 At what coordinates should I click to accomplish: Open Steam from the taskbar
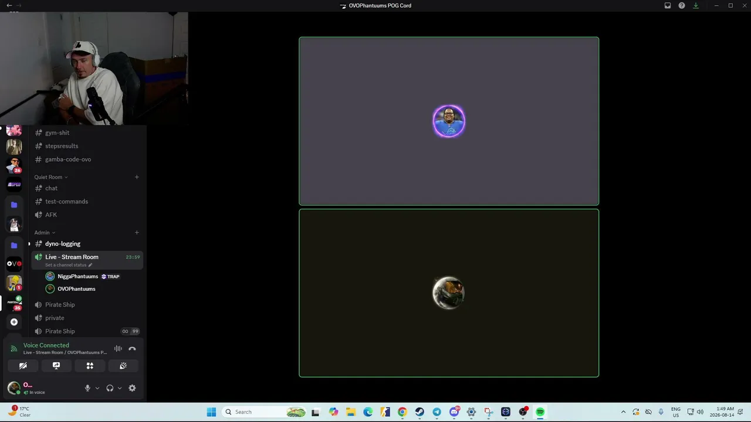[x=420, y=412]
